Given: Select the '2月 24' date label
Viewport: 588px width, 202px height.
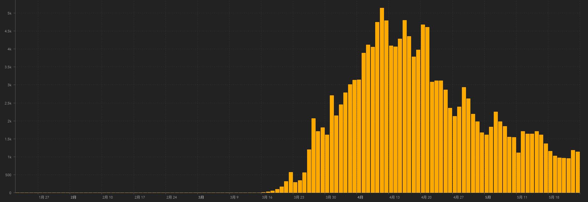Looking at the screenshot, I should click(x=172, y=197).
